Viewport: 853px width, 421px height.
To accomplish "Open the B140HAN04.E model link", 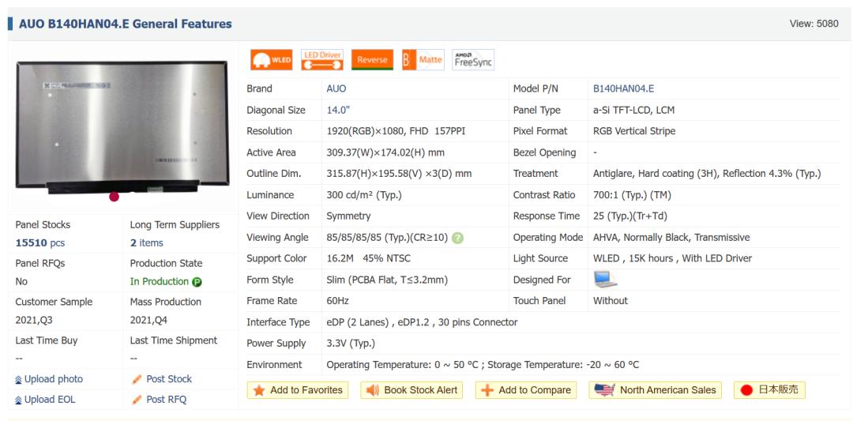I will [623, 88].
